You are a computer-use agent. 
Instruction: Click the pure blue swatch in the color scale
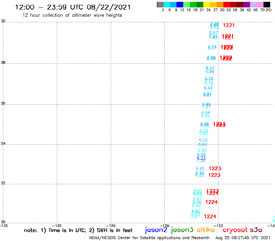[180, 4]
